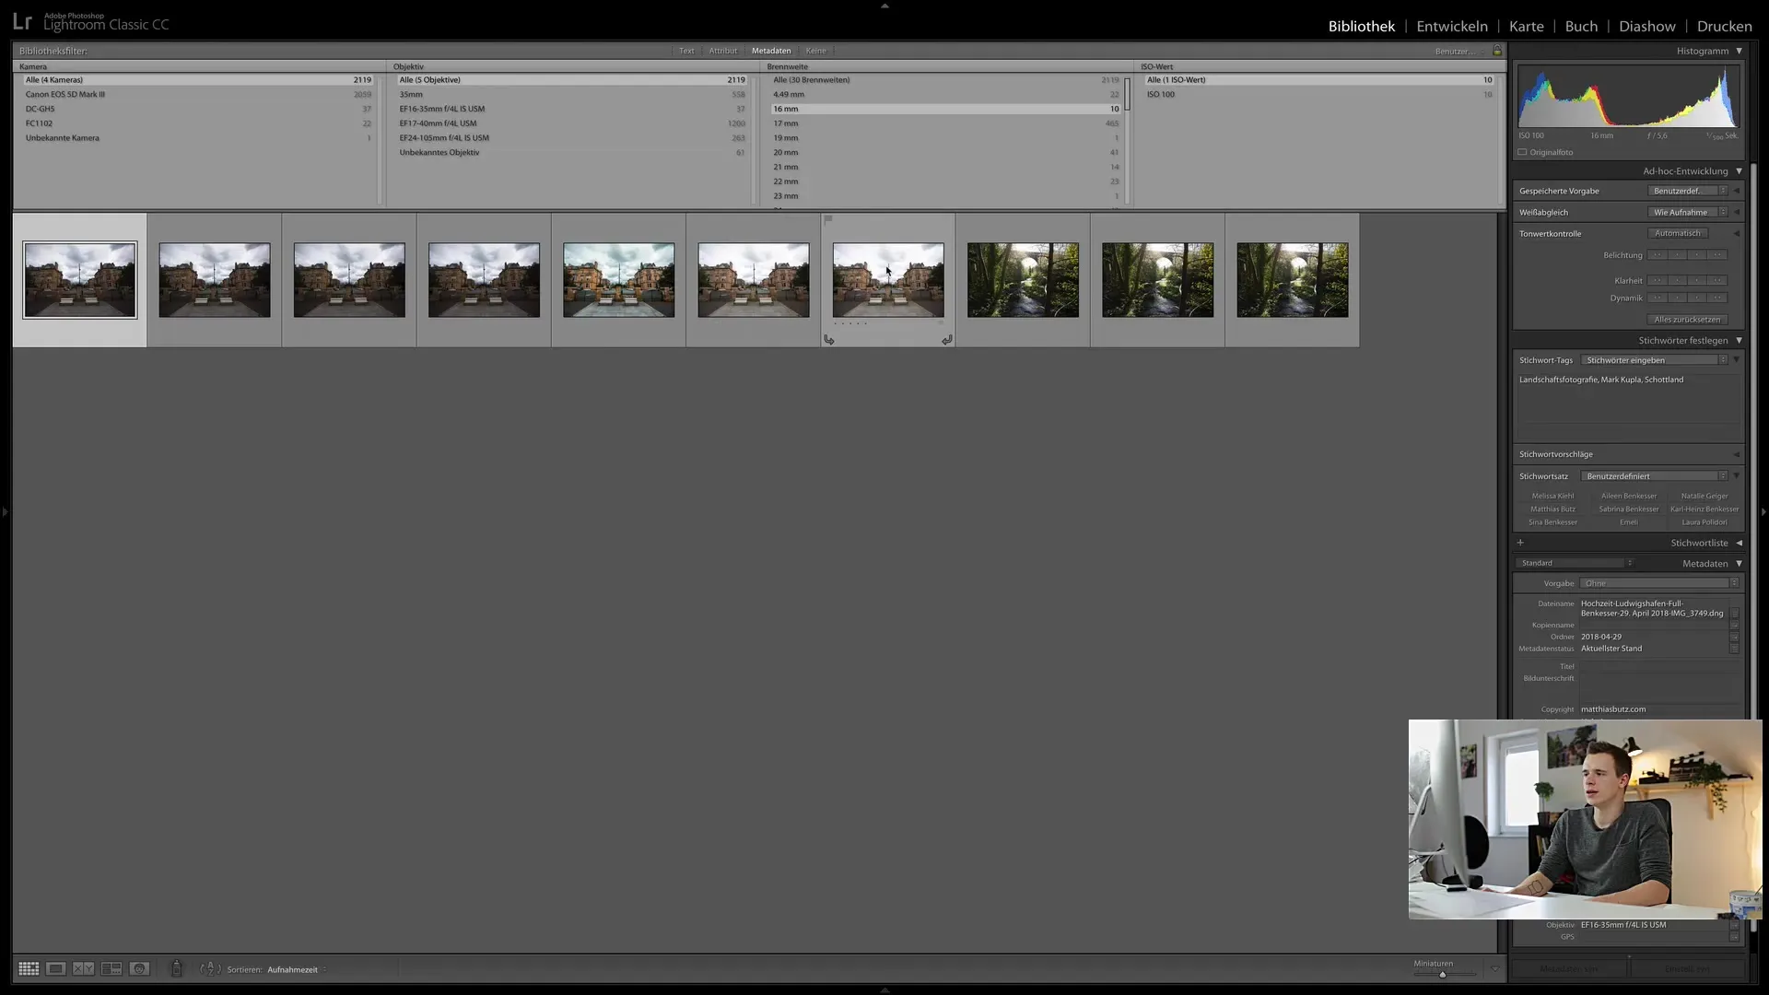The image size is (1769, 995).
Task: Open Compare view (X|Y) icon
Action: (x=84, y=969)
